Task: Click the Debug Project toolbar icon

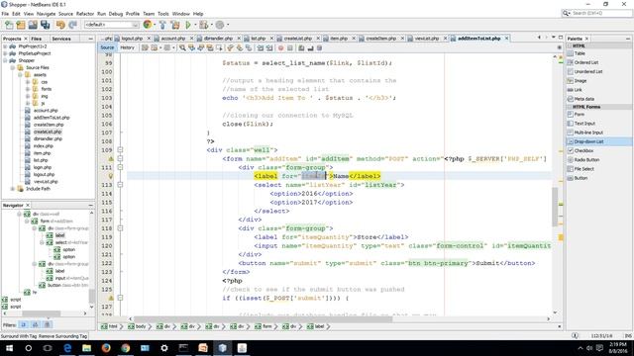Action: point(203,25)
